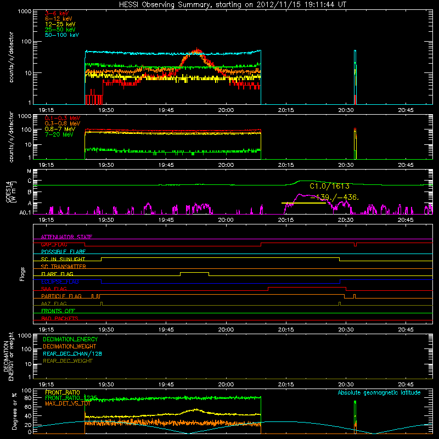Click the 3-12 keV flare peak in top plot
The height and width of the screenshot is (439, 439).
tap(197, 51)
